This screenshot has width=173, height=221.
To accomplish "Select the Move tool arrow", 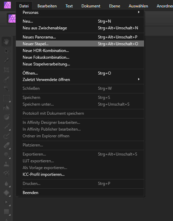I will (6, 51).
